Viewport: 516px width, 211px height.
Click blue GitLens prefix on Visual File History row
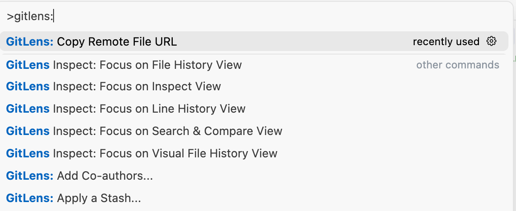point(28,154)
